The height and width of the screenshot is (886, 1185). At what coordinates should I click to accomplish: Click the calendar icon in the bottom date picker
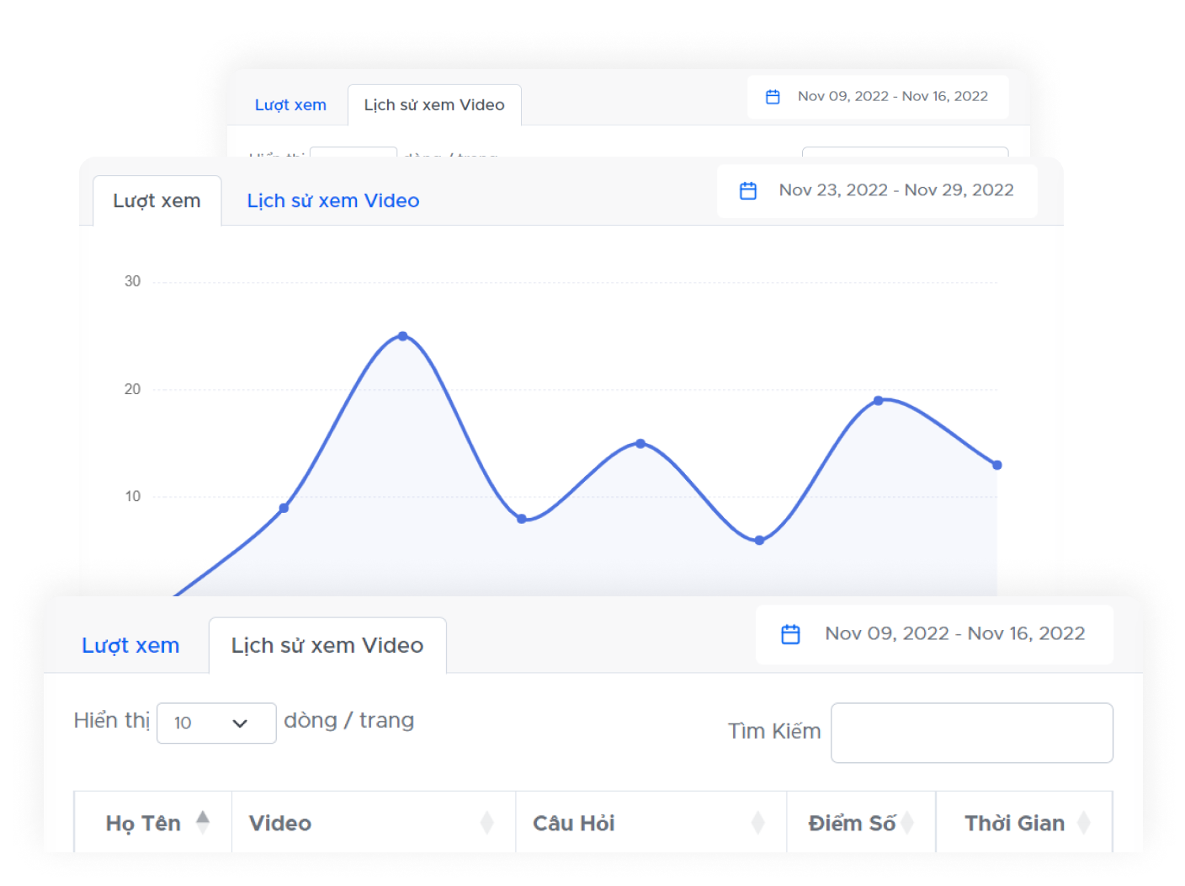click(789, 633)
